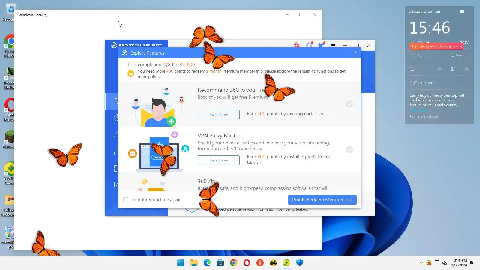Open the yellow scribble app on taskbar
The width and height of the screenshot is (480, 270).
pos(273,263)
